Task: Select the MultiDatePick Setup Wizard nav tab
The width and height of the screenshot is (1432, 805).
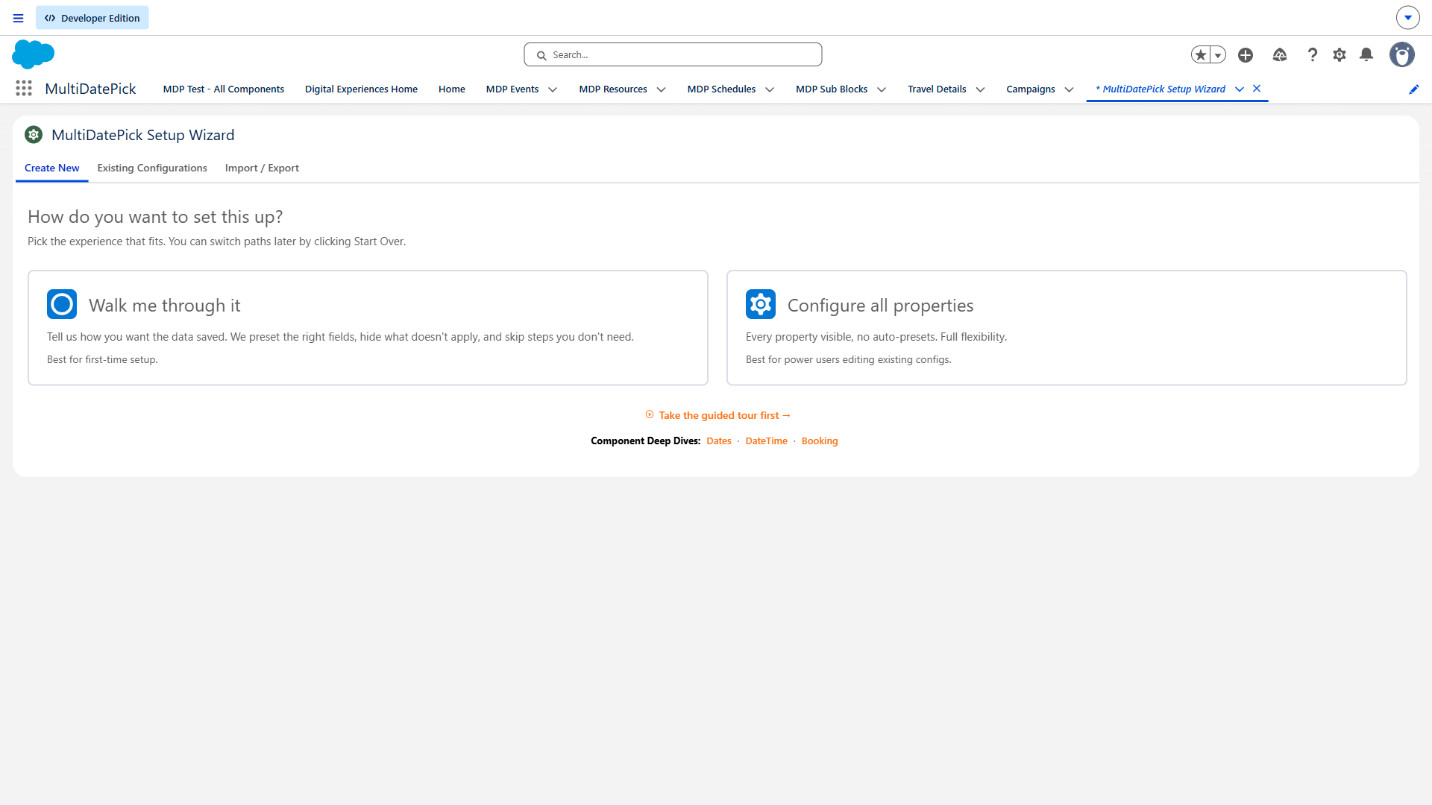Action: (1161, 89)
